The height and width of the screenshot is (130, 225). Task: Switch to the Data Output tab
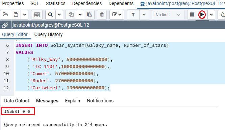click(x=17, y=101)
